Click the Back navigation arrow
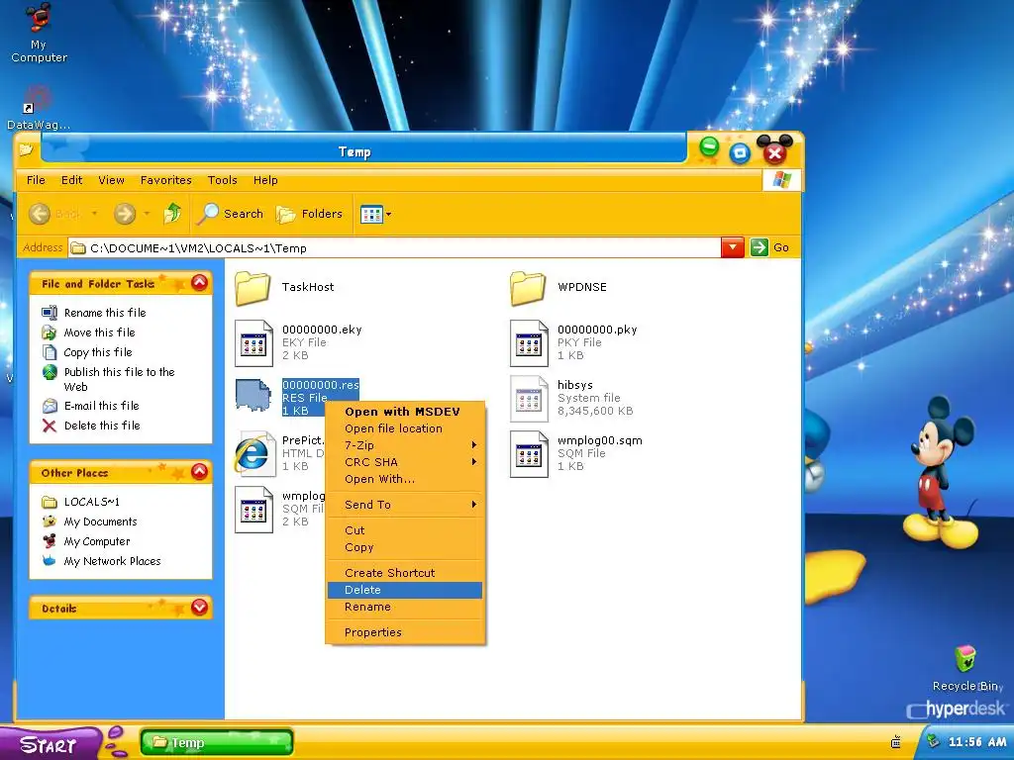This screenshot has height=760, width=1014. point(40,214)
